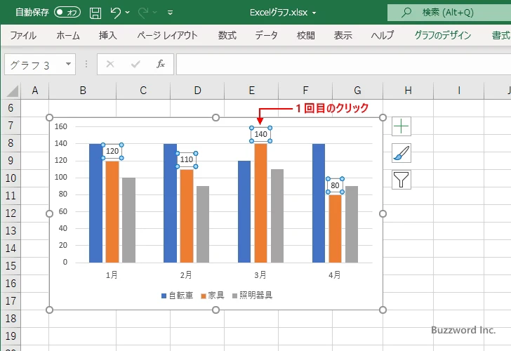Open the file name Excelグラフ.xlsx dropdown
This screenshot has height=351, width=511.
(x=283, y=13)
